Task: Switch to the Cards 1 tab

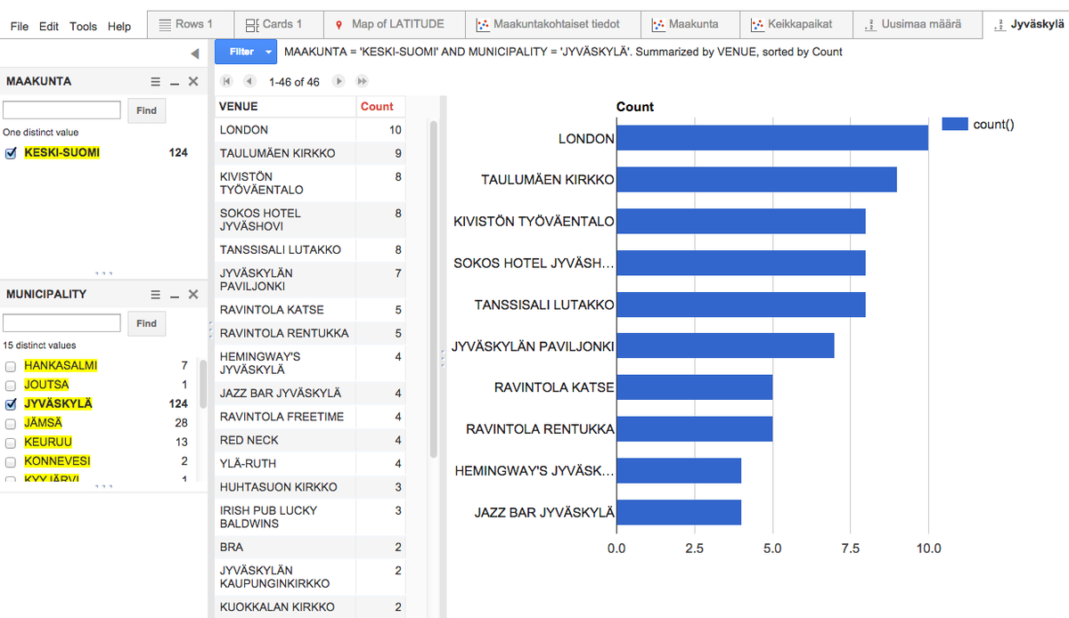Action: tap(278, 24)
